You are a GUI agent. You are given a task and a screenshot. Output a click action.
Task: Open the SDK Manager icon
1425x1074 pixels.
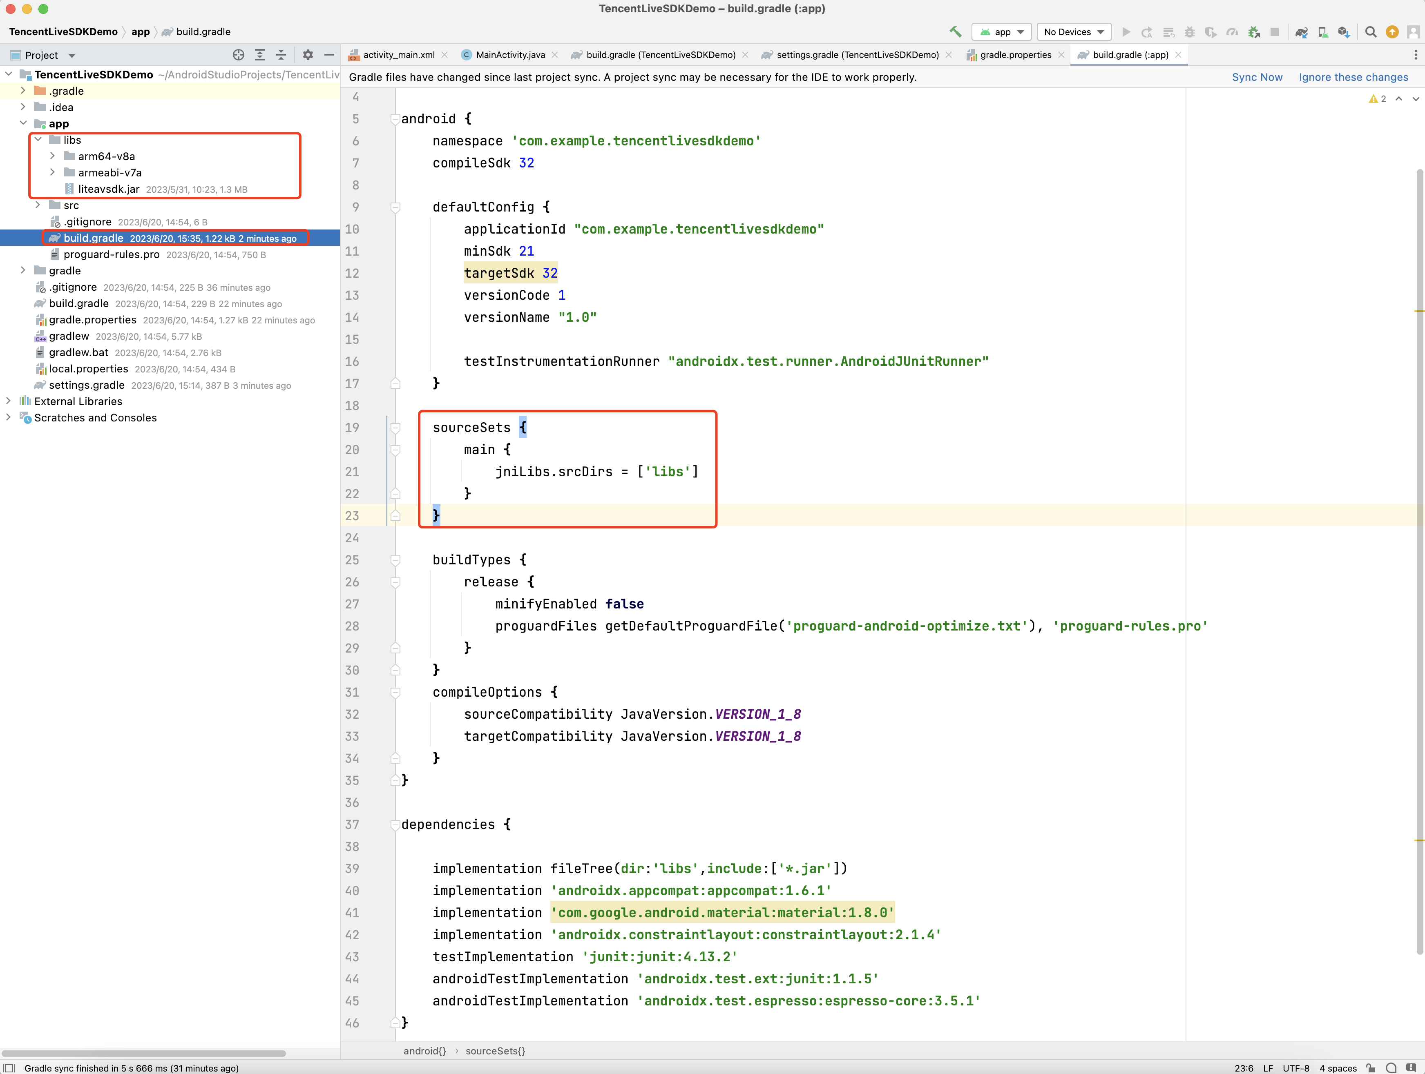1344,31
